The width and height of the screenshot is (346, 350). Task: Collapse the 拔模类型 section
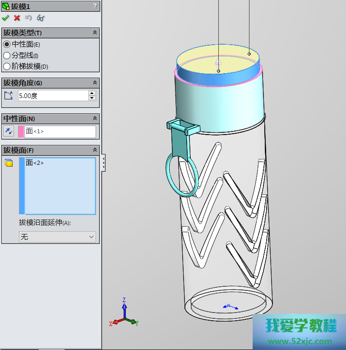coord(95,33)
